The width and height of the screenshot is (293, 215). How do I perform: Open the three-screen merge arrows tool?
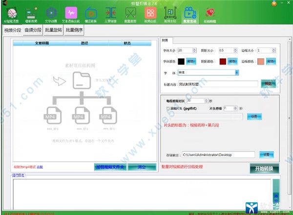click(111, 15)
